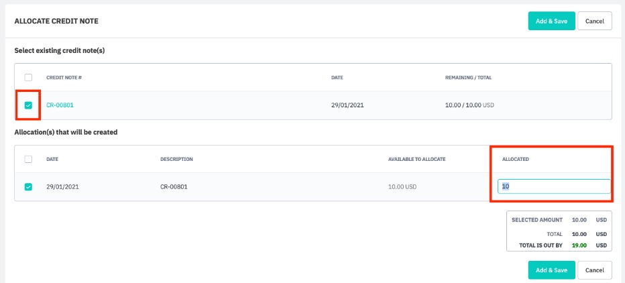
Task: Click the Credit Note # column header
Action: [64, 78]
